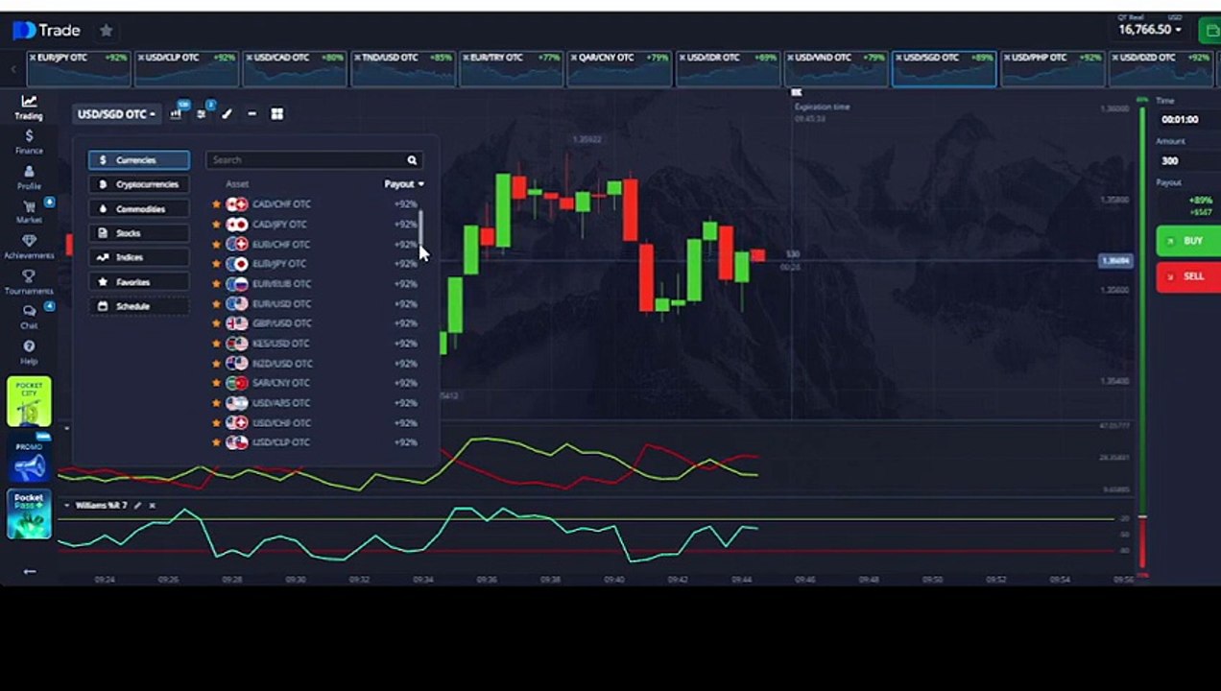The image size is (1221, 691).
Task: Click the red SELL button
Action: (x=1188, y=276)
